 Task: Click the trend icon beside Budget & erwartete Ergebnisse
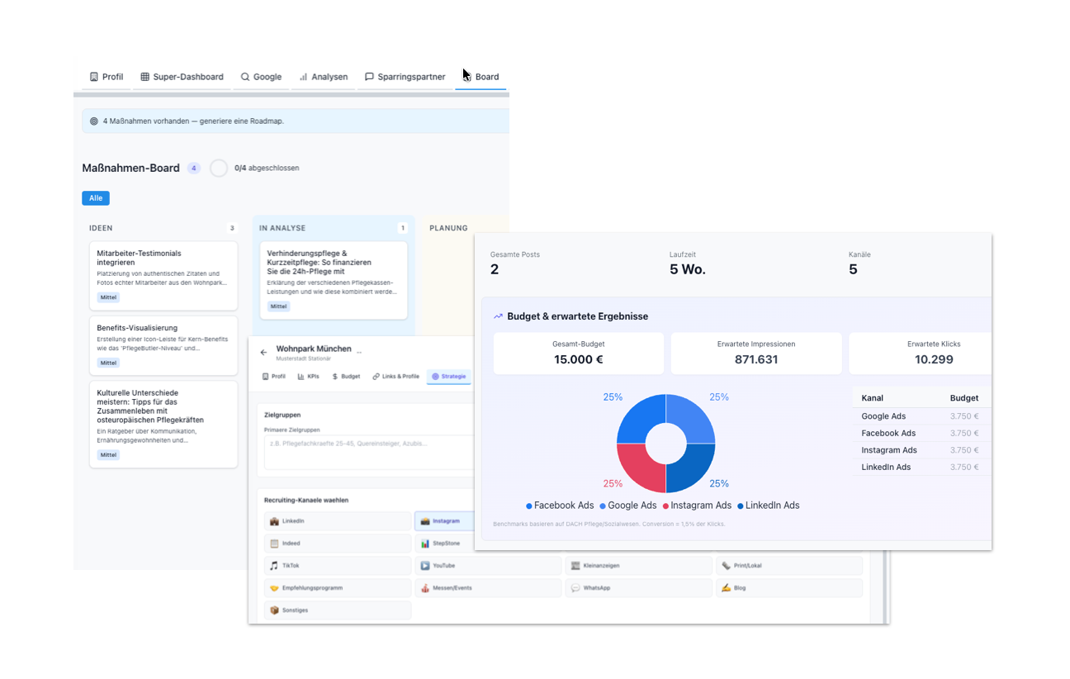[x=498, y=316]
